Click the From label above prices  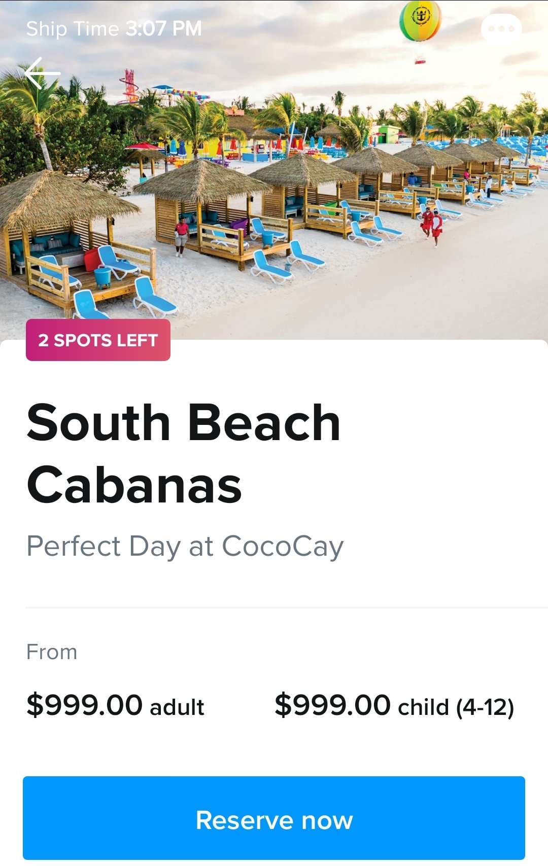52,652
